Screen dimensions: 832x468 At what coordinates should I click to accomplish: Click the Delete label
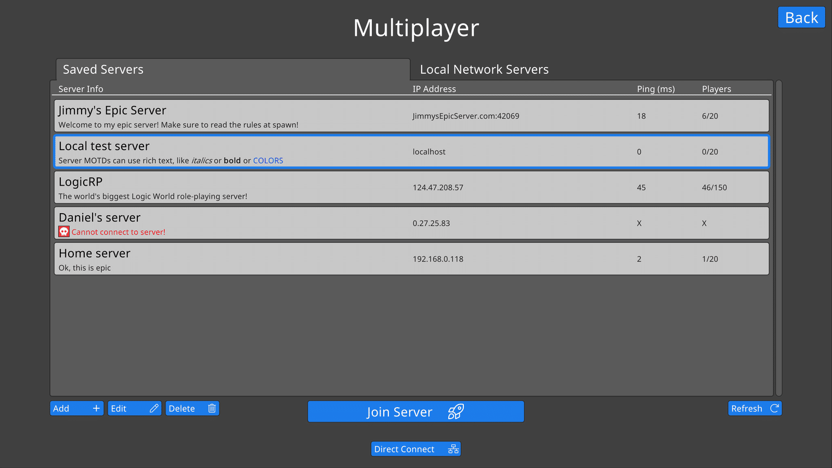tap(182, 409)
